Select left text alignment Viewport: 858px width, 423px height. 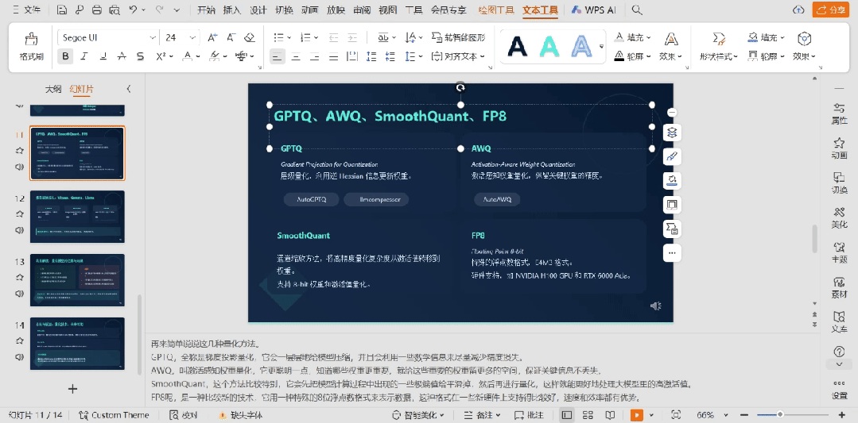click(278, 56)
